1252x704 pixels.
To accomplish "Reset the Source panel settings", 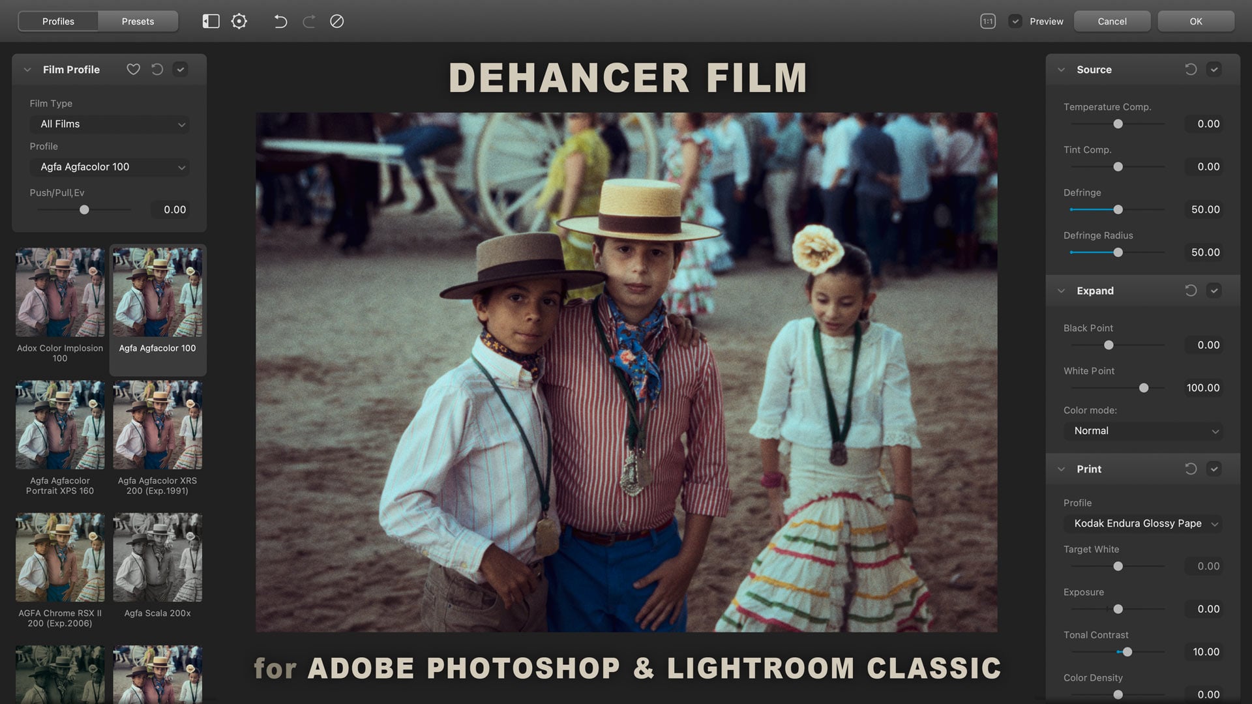I will pos(1190,69).
